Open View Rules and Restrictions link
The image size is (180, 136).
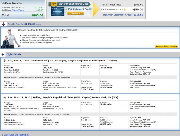(17, 135)
